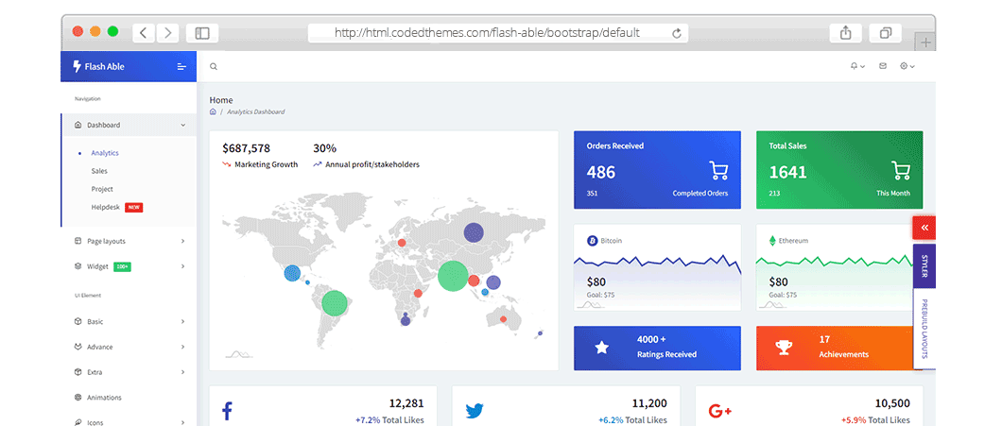Open the Helpdesk dashboard item
This screenshot has height=426, width=1002.
coord(102,207)
